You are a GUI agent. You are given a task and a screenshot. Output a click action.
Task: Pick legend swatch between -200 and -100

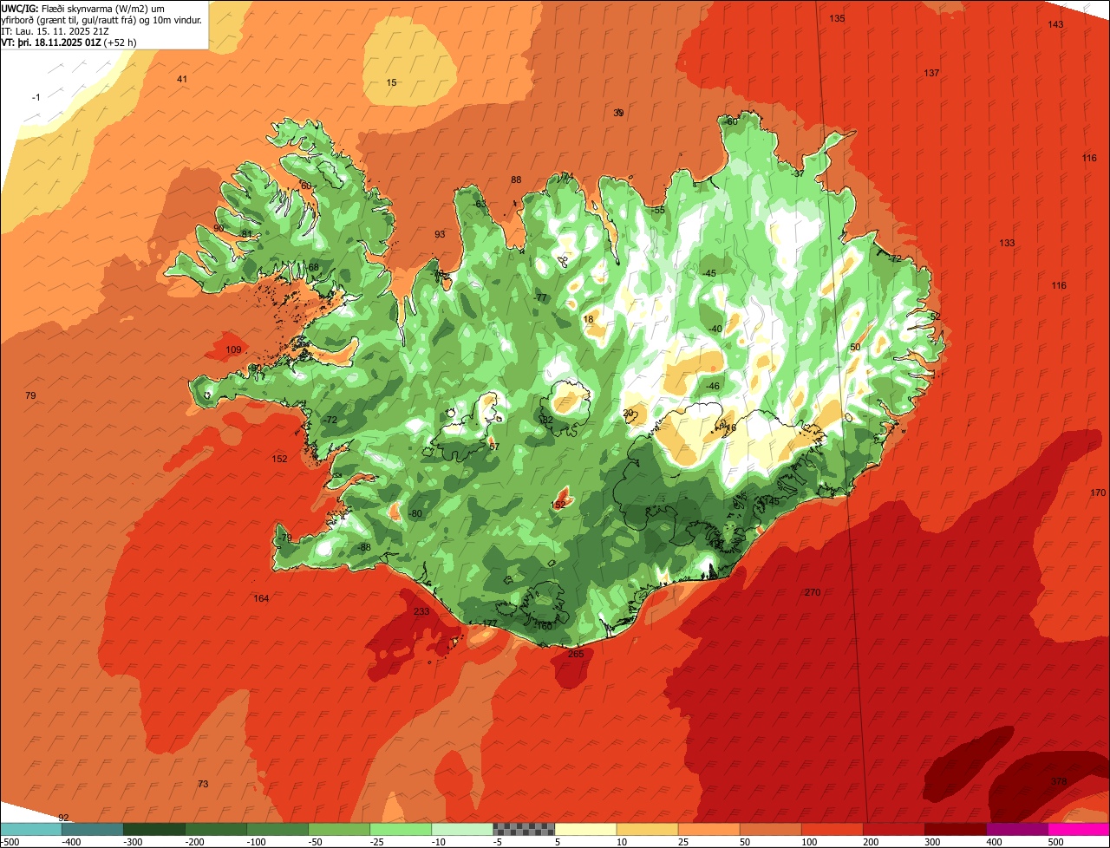(x=216, y=829)
